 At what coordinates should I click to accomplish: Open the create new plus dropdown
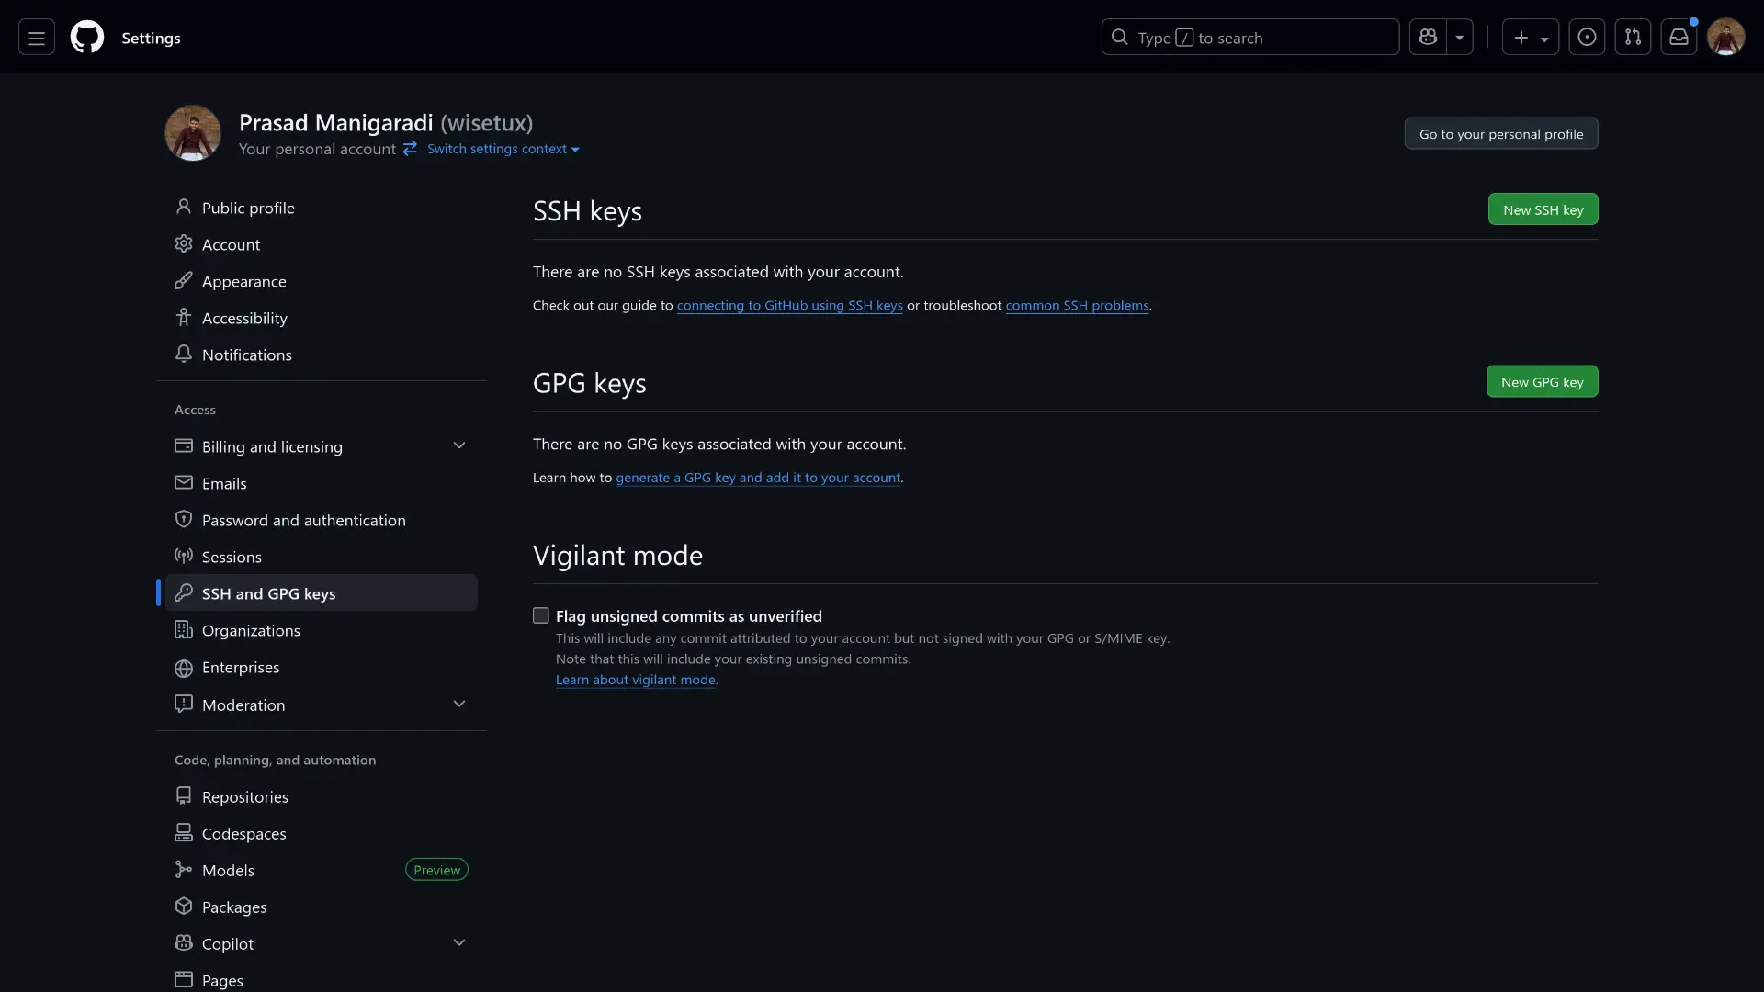[x=1530, y=38]
